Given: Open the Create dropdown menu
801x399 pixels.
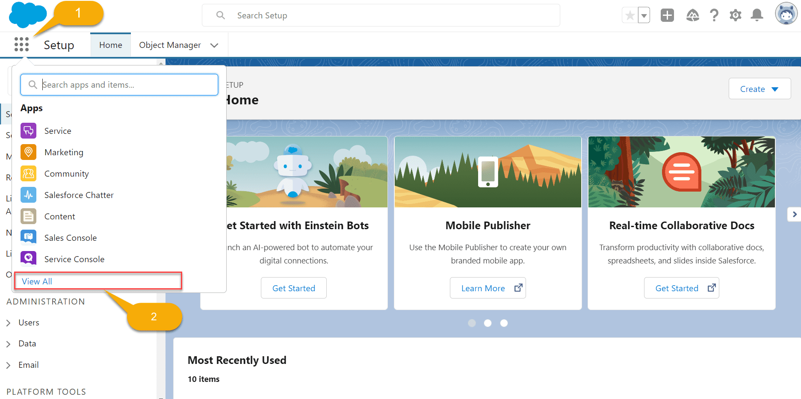Looking at the screenshot, I should [x=760, y=89].
